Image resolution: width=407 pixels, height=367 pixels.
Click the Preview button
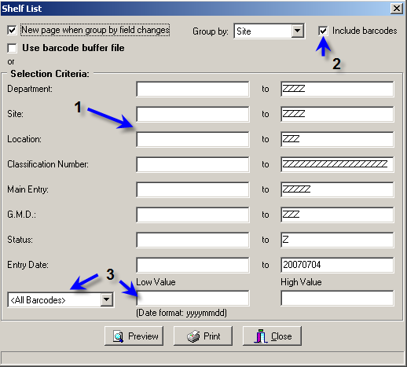coord(134,336)
